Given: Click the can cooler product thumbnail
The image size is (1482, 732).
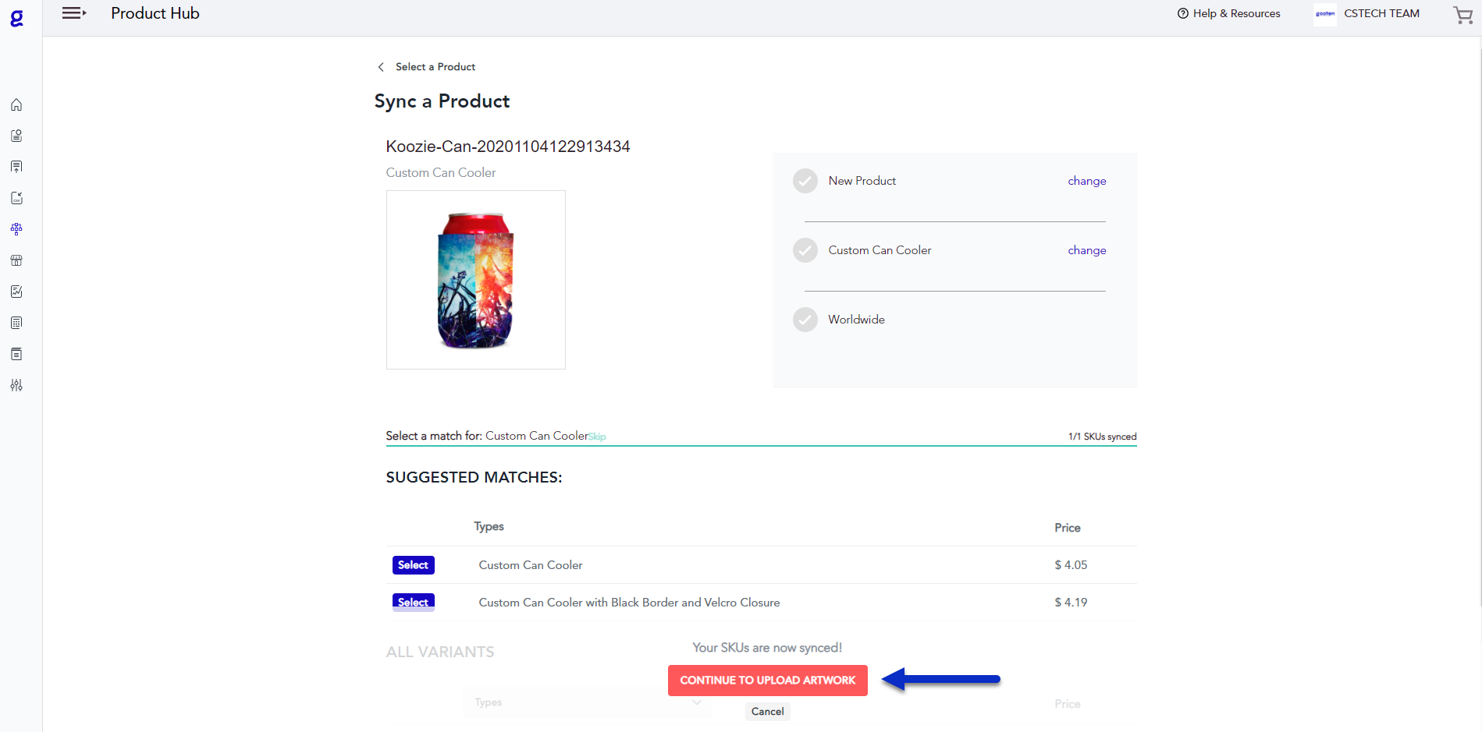Looking at the screenshot, I should click(475, 280).
